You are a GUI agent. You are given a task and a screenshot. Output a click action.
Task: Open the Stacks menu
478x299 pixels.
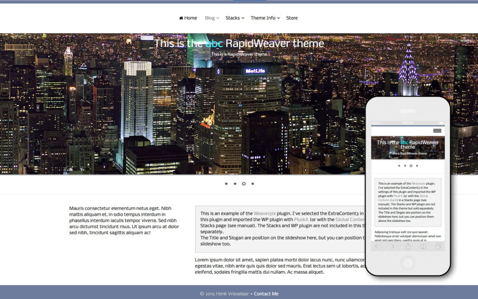click(x=235, y=18)
